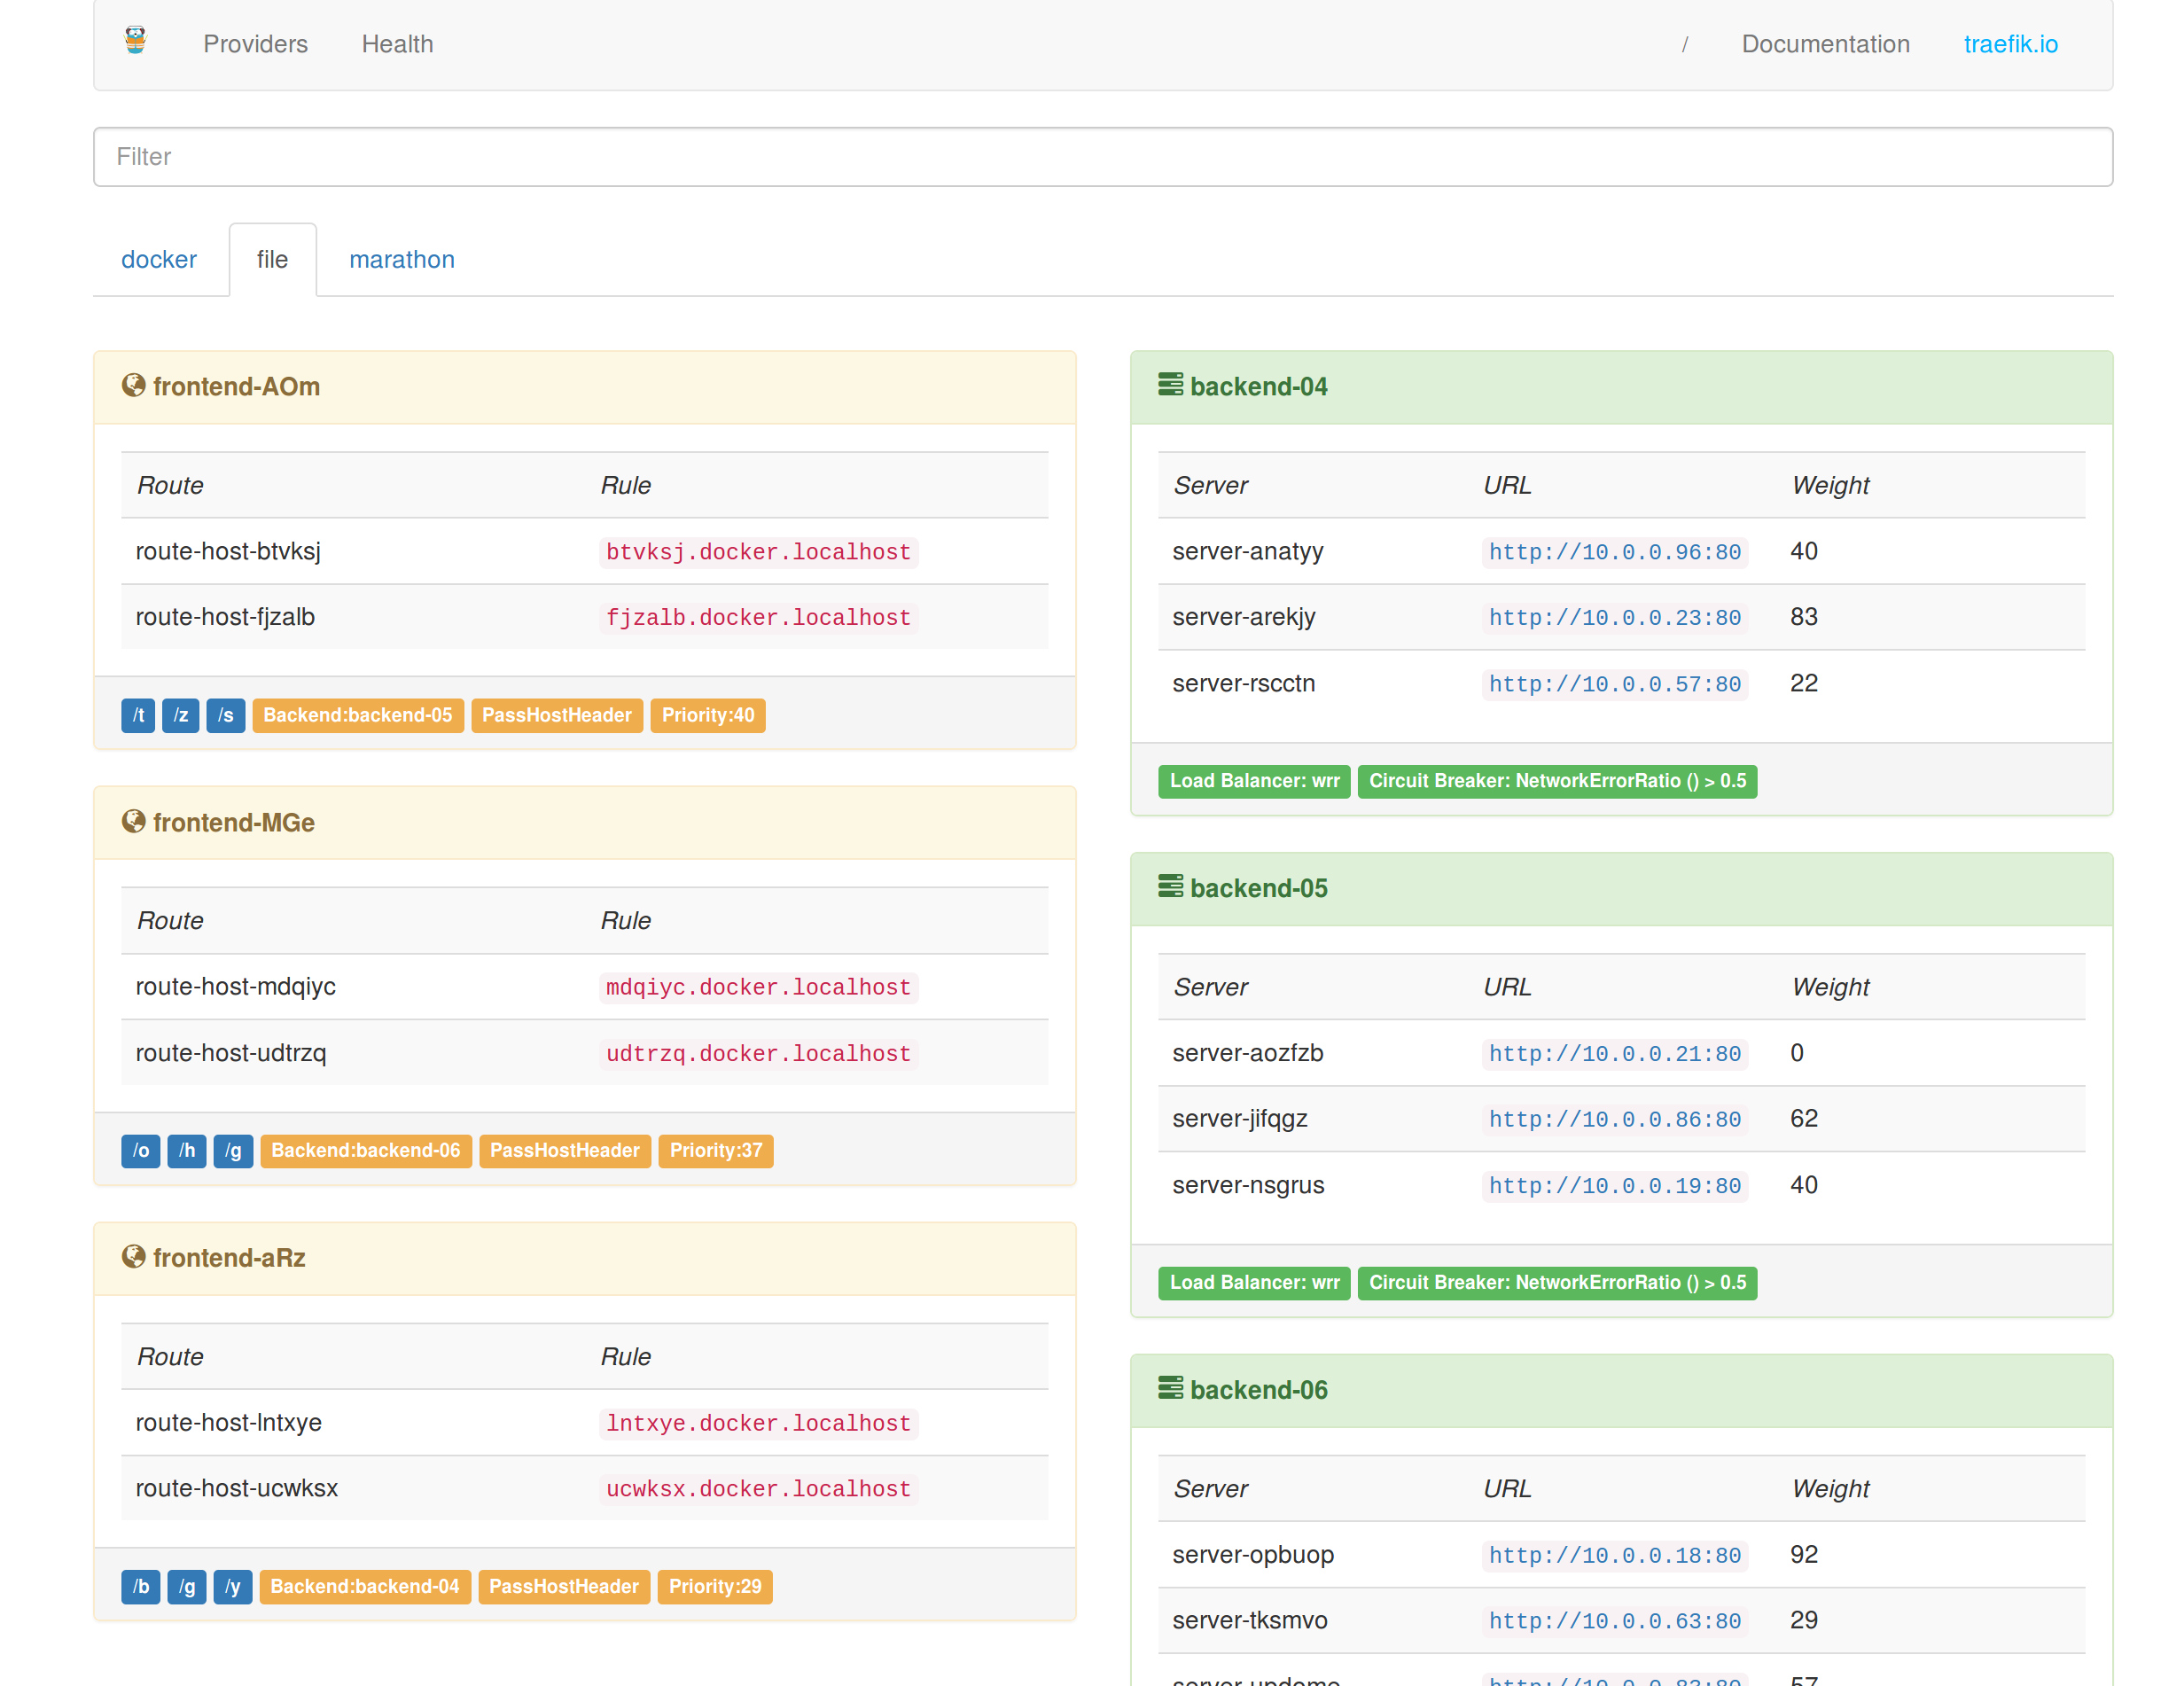Click server-arekjy URL in backend-04
Image resolution: width=2184 pixels, height=1686 pixels.
pos(1614,618)
